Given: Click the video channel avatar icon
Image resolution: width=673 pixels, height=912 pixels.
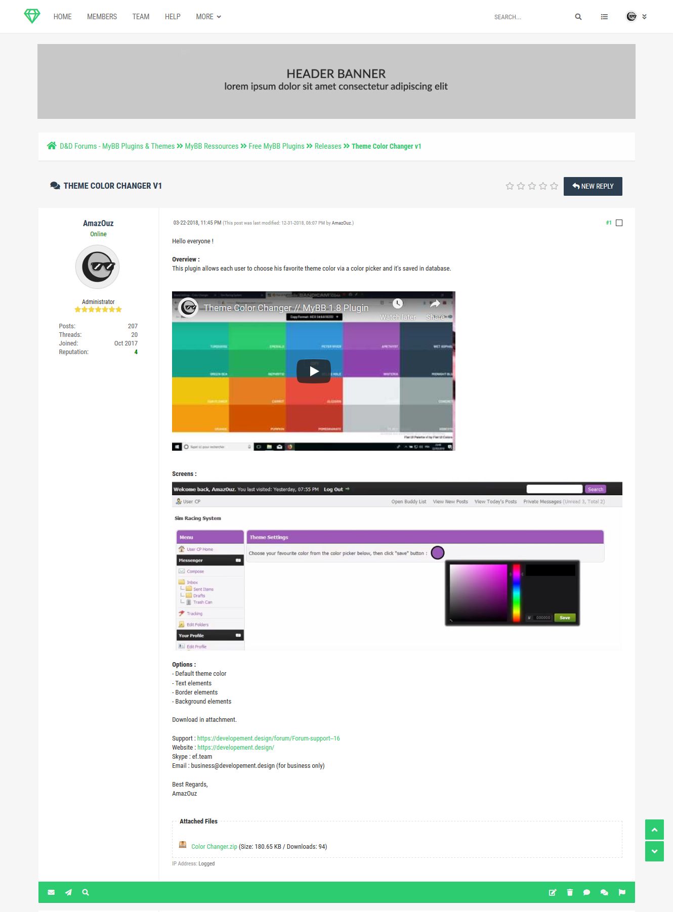Looking at the screenshot, I should [189, 307].
